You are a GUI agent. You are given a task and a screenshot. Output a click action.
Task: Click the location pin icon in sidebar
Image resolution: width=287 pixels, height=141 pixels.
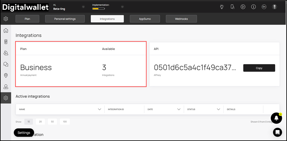point(6,75)
